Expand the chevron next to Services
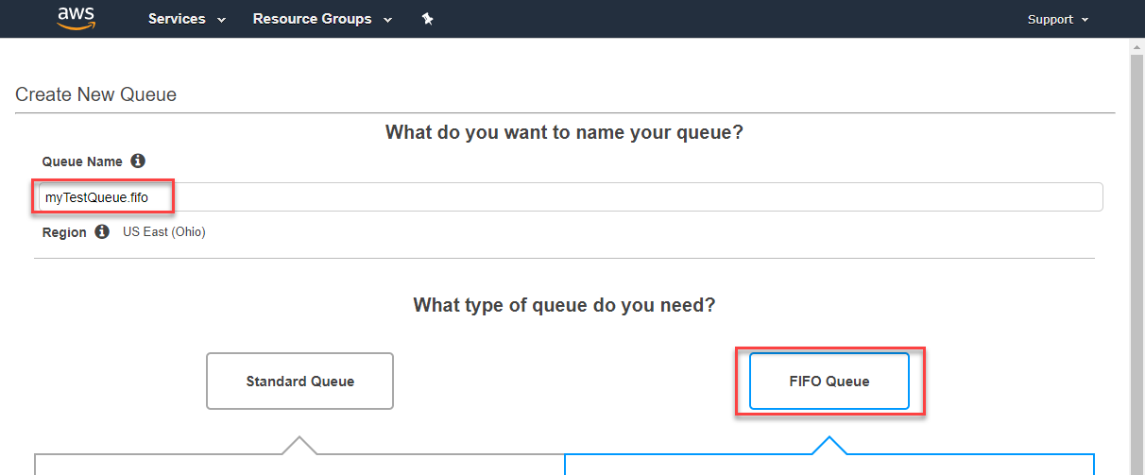Image resolution: width=1145 pixels, height=475 pixels. [221, 20]
